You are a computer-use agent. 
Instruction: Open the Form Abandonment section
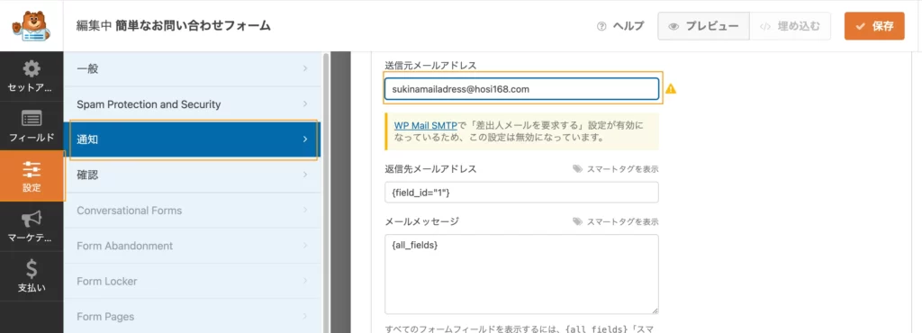pos(193,246)
